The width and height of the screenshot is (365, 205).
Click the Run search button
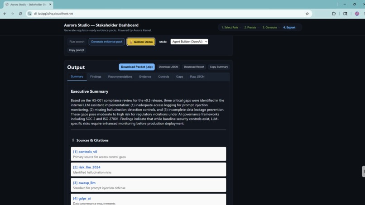[77, 42]
